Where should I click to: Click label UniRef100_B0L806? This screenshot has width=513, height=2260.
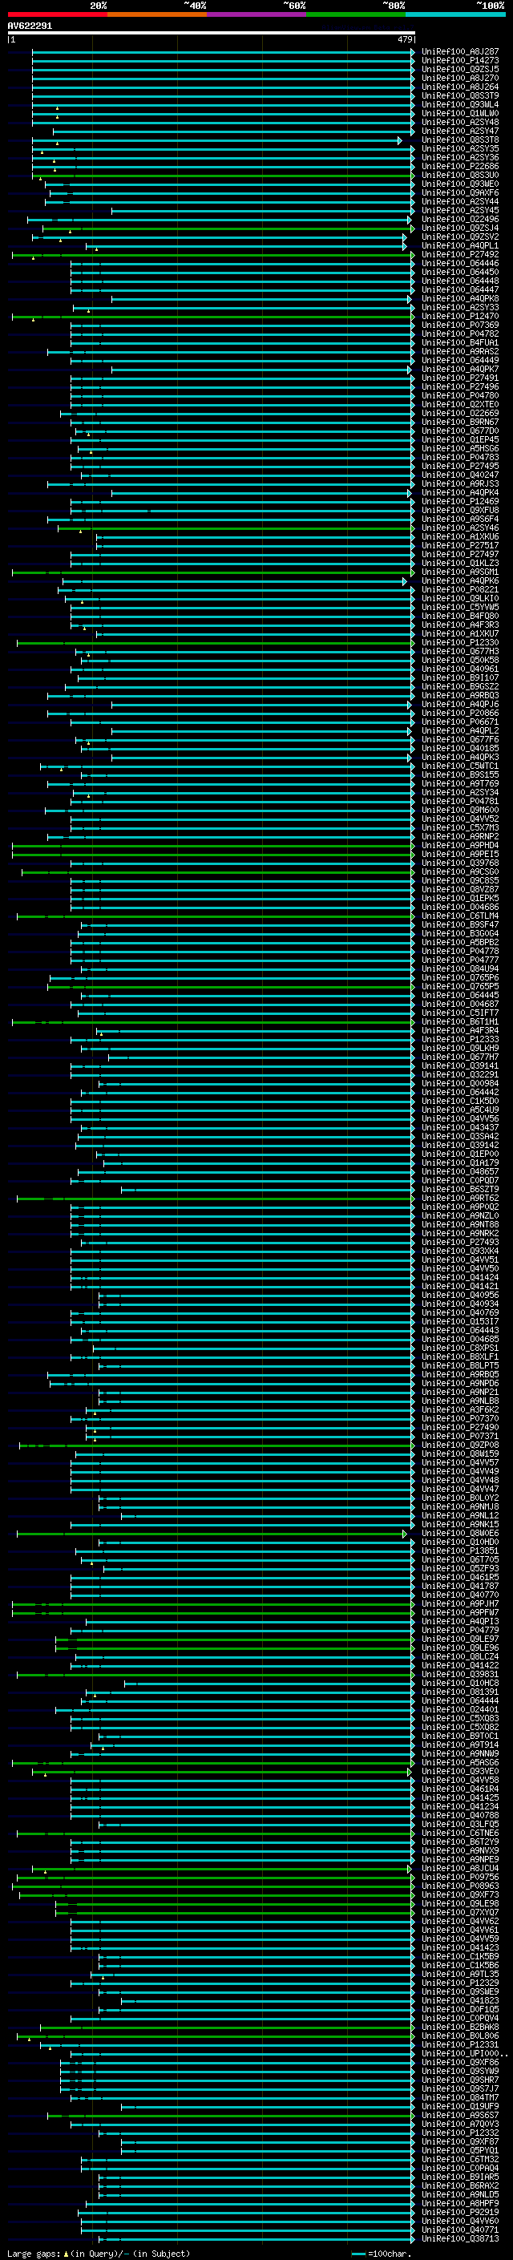(460, 2036)
